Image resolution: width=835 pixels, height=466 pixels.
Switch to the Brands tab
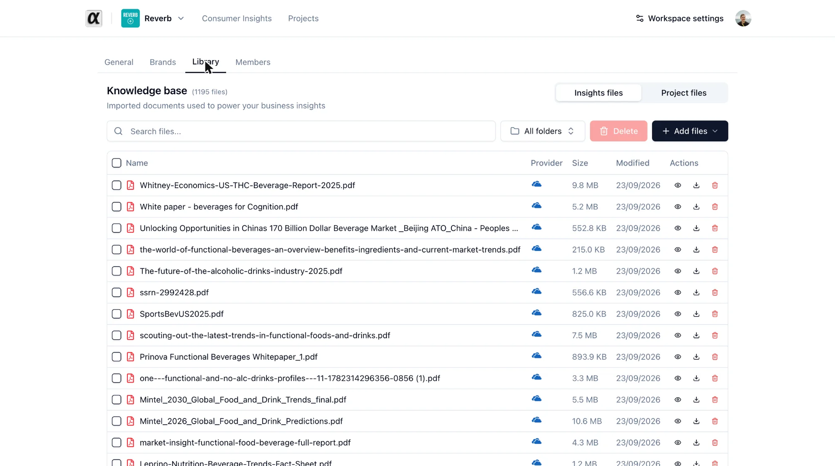pos(163,62)
